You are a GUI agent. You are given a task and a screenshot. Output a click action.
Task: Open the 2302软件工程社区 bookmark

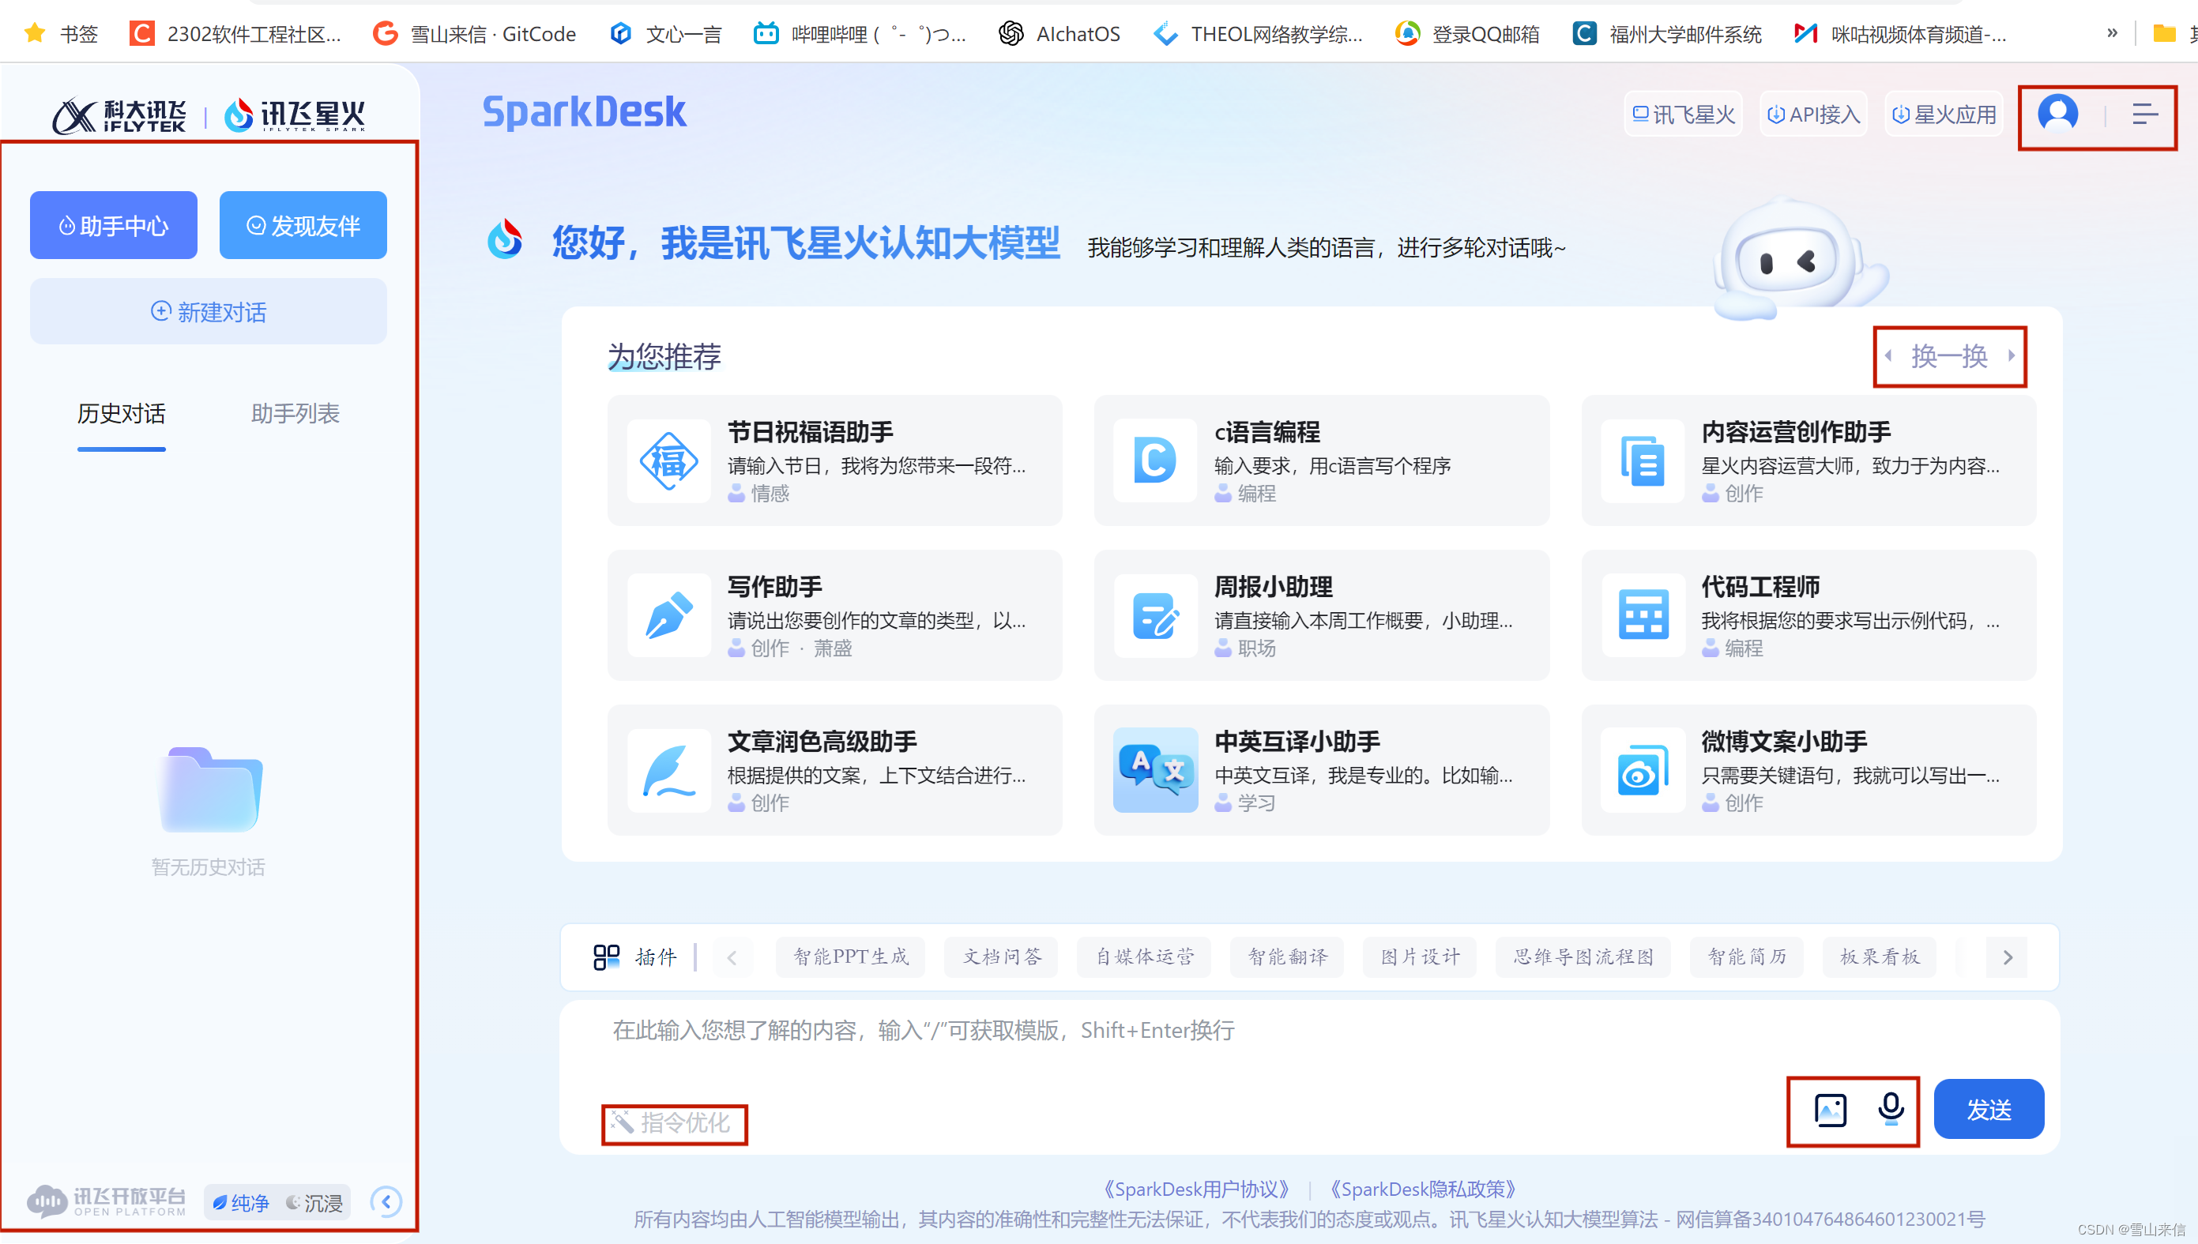point(236,34)
